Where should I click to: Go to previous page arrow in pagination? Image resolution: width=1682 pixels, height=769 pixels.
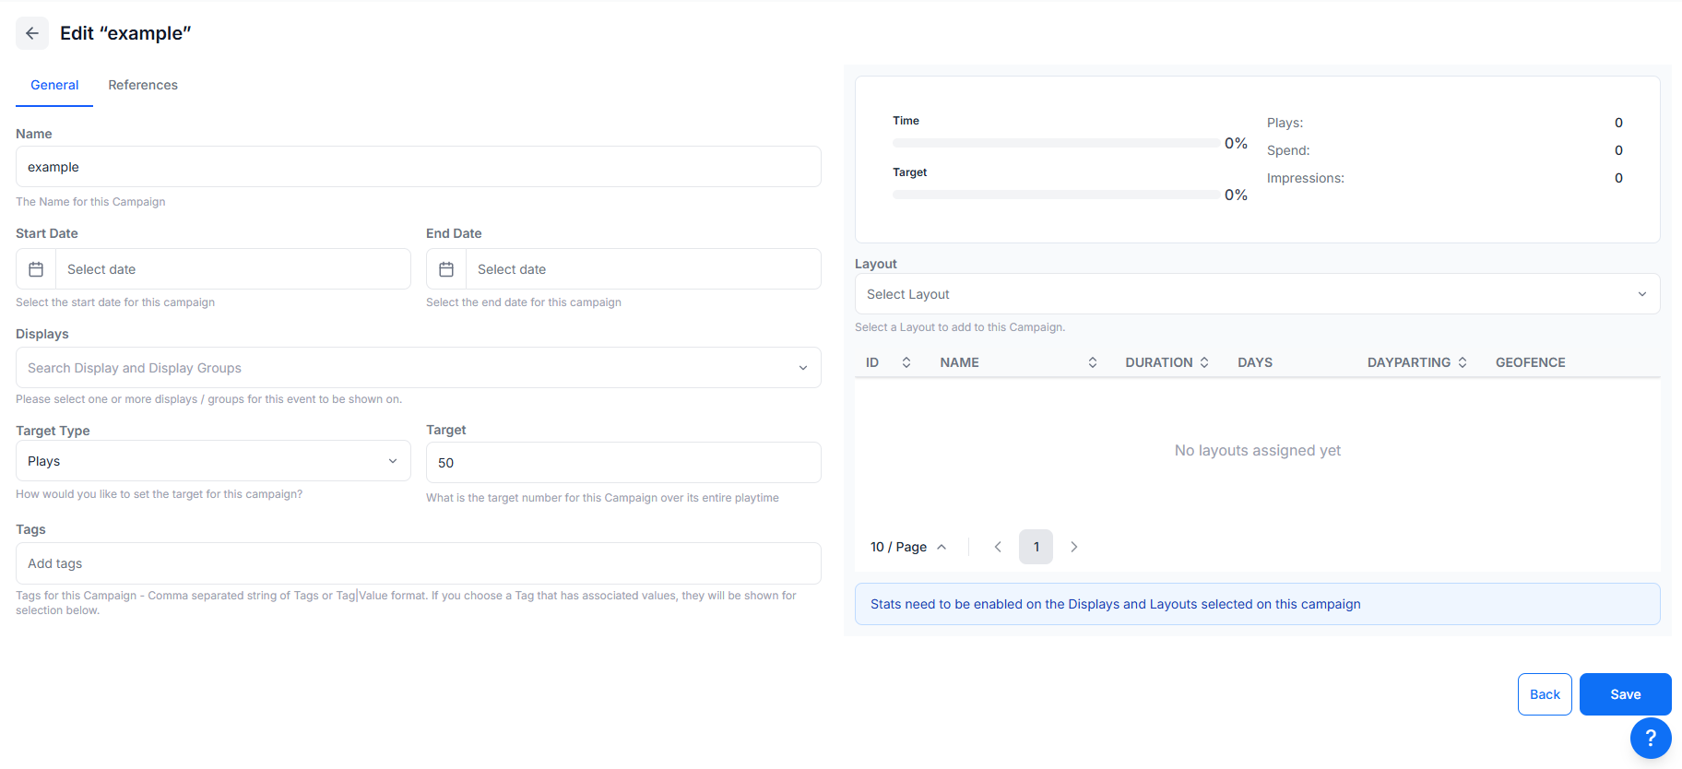pos(998,547)
